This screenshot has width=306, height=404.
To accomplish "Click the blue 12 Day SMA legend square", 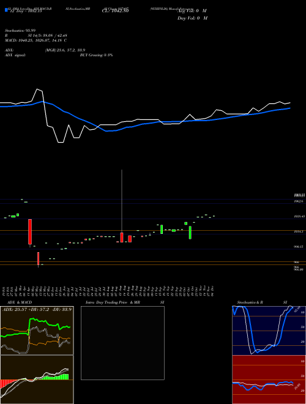I will 6,10.
